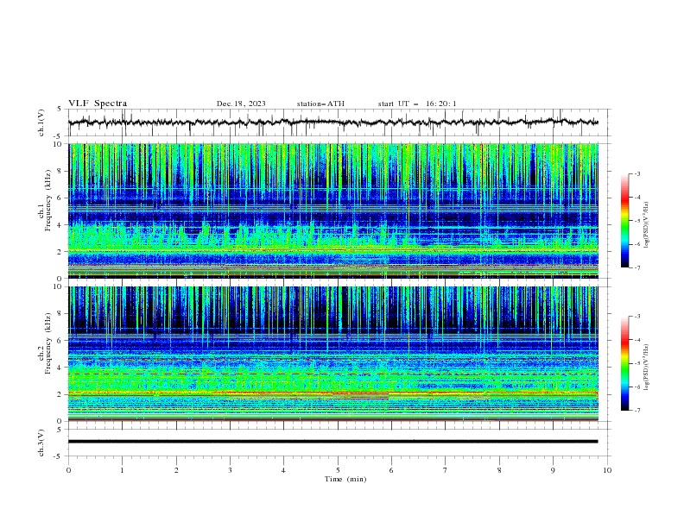The height and width of the screenshot is (528, 684).
Task: Click inside the ch.2 spectrogram panel
Action: (333, 354)
